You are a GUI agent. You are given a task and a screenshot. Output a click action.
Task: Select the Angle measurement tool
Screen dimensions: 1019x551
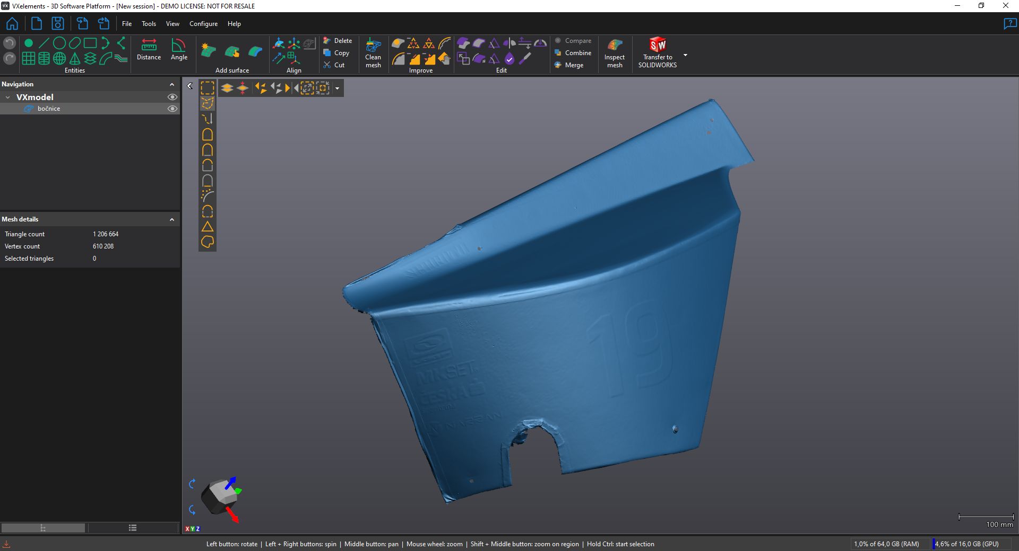(179, 50)
